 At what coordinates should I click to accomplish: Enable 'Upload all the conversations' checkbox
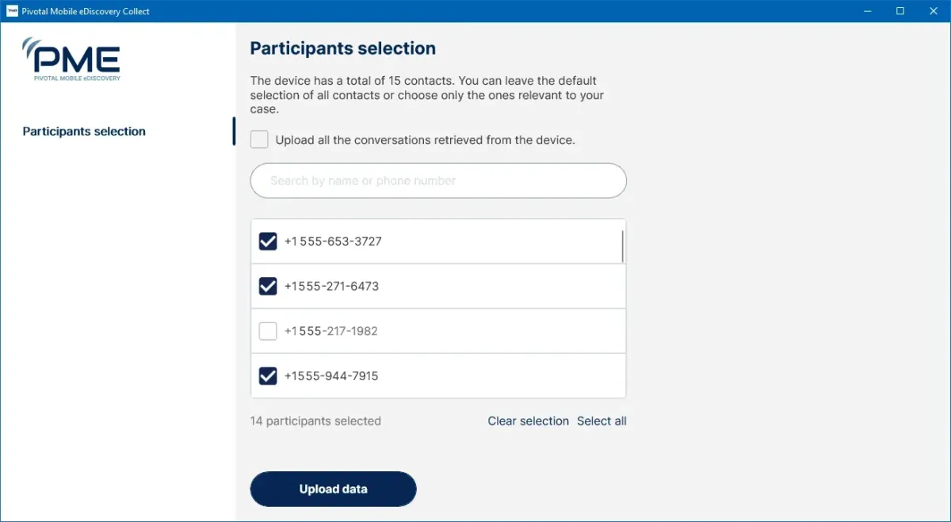click(259, 140)
